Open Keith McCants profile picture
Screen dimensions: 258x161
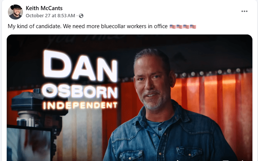[15, 12]
